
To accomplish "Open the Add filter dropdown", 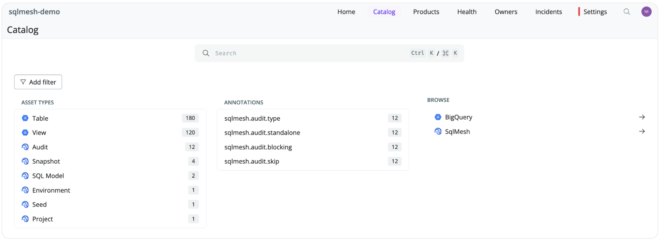I will coord(38,82).
